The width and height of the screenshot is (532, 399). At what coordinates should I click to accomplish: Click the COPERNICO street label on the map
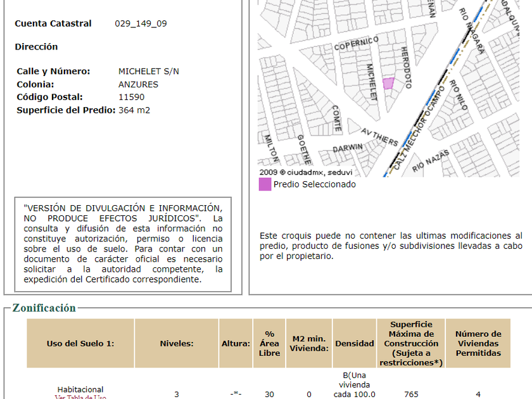(x=356, y=46)
